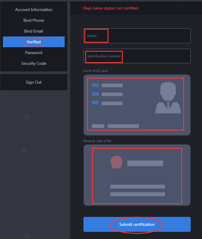The width and height of the screenshot is (202, 239).
Task: Focus the Name input field
Action: (137, 36)
